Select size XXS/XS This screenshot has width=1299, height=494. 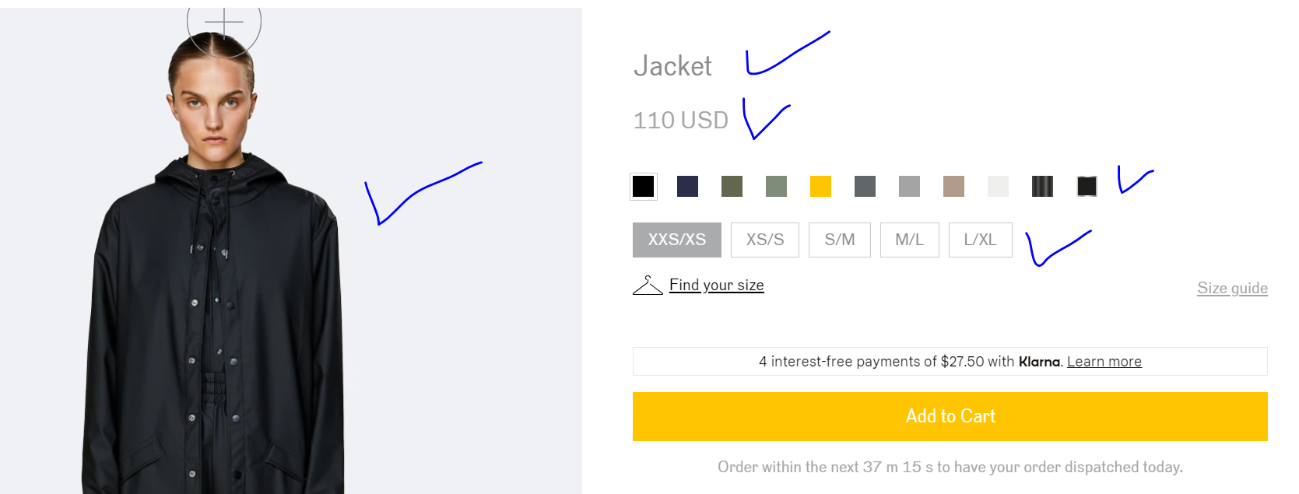point(677,240)
